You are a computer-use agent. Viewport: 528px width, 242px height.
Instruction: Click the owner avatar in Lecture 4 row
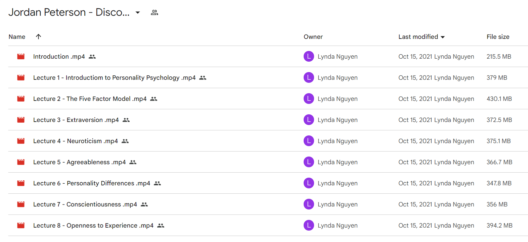click(309, 141)
